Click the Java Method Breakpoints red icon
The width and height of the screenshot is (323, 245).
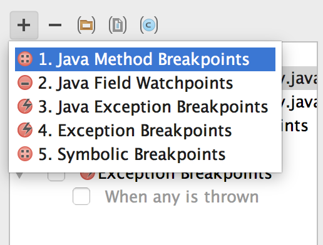(x=25, y=59)
